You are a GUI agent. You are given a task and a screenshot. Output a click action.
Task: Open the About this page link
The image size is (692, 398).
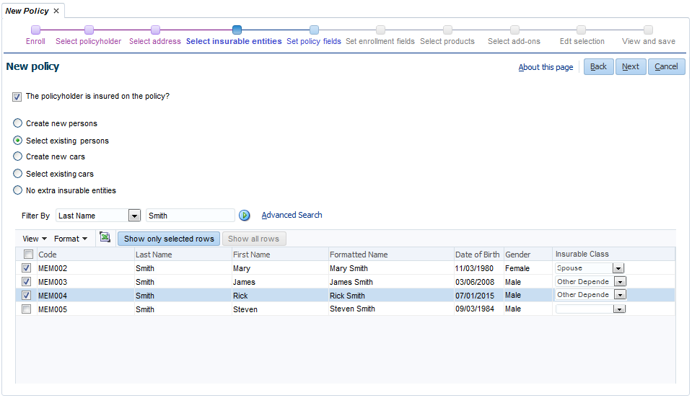tap(546, 67)
